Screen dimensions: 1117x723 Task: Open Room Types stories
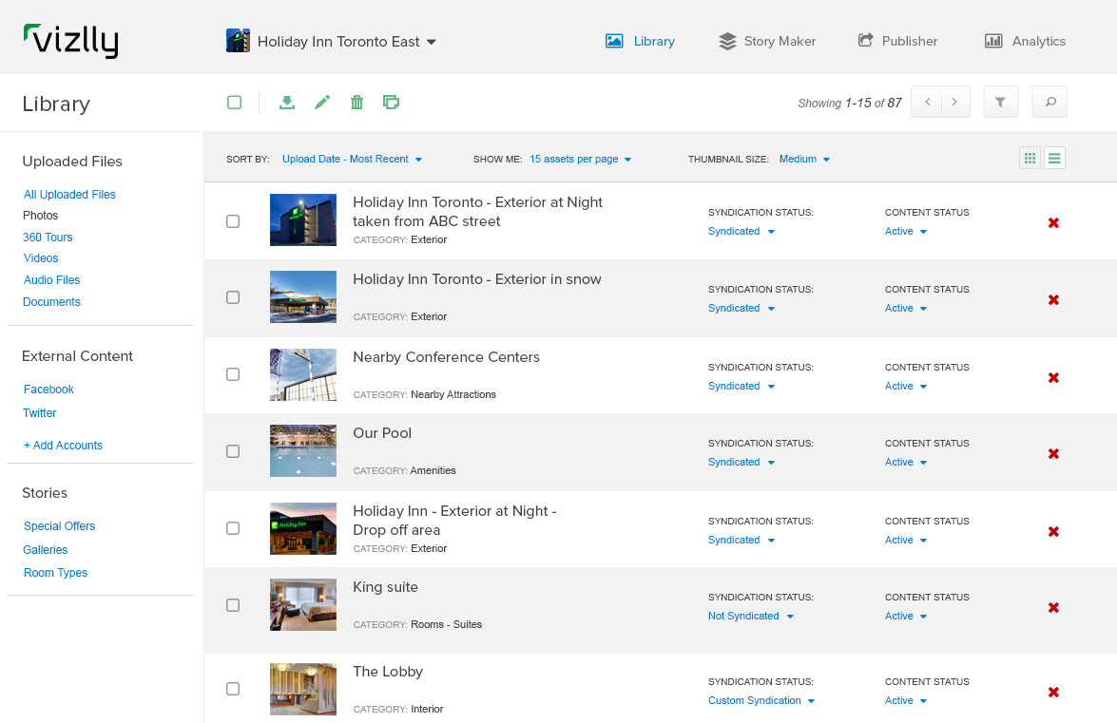point(55,573)
